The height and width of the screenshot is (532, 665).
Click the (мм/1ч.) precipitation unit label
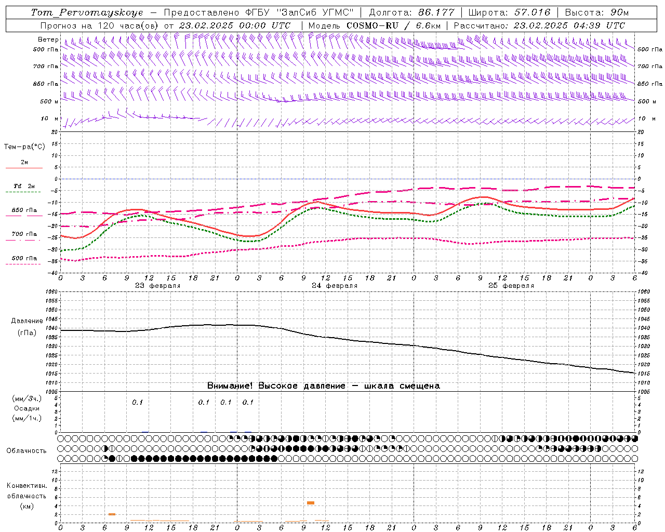(x=27, y=418)
